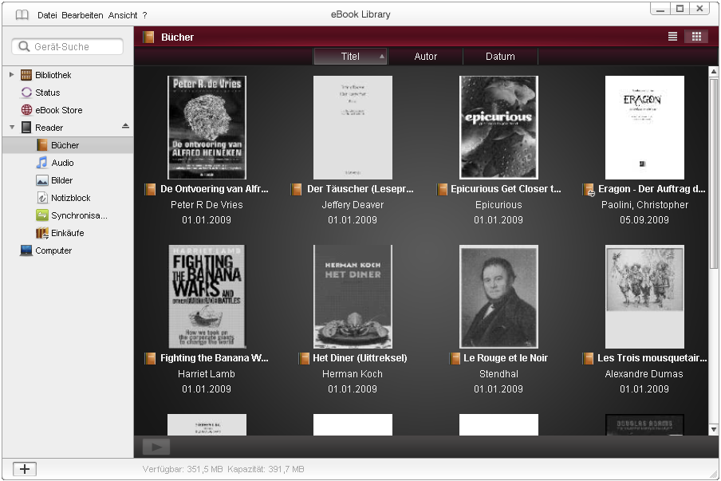
Task: Open the Status sync icon
Action: (26, 93)
